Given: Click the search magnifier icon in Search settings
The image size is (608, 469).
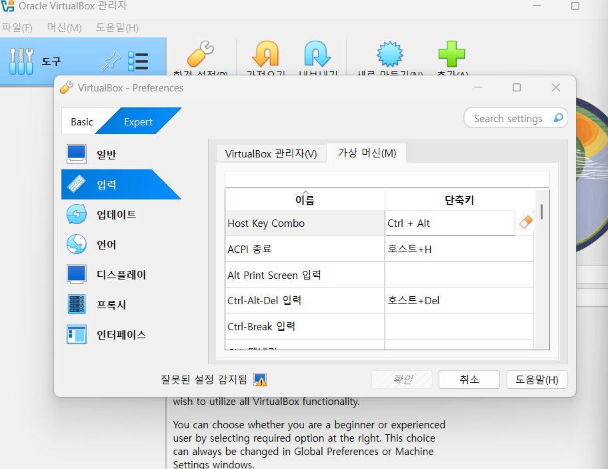Looking at the screenshot, I should (x=559, y=118).
